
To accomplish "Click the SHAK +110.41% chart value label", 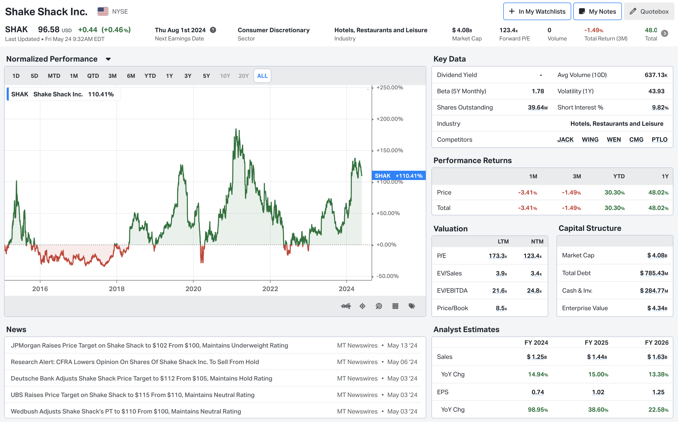I will [398, 175].
